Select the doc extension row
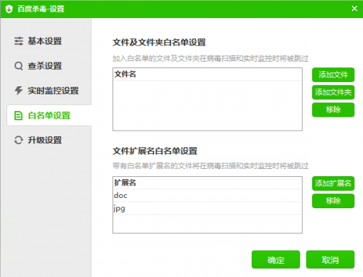 (x=208, y=196)
